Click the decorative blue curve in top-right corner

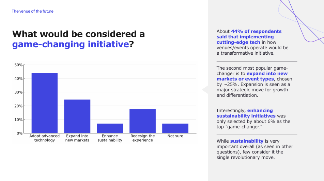click(x=300, y=24)
